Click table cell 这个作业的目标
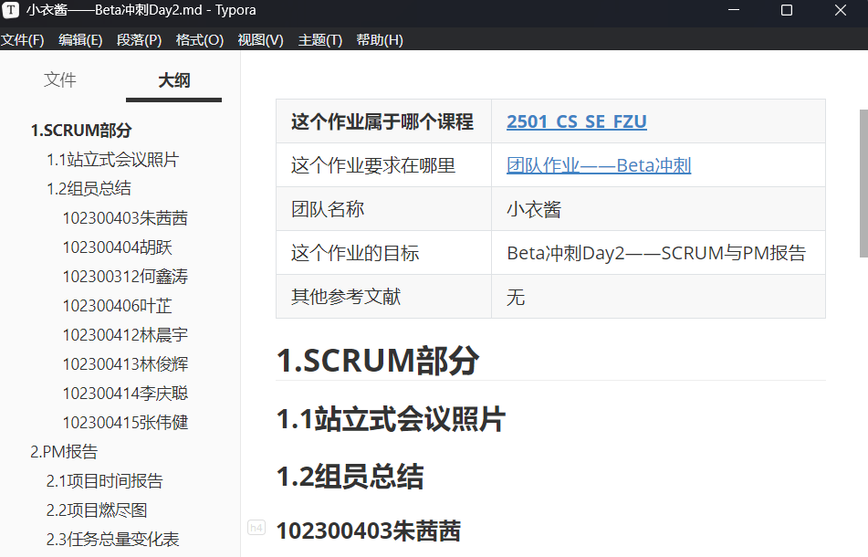868x557 pixels. [x=383, y=253]
